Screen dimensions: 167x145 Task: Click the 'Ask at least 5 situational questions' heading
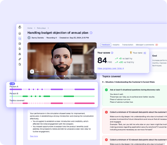coord(135,90)
